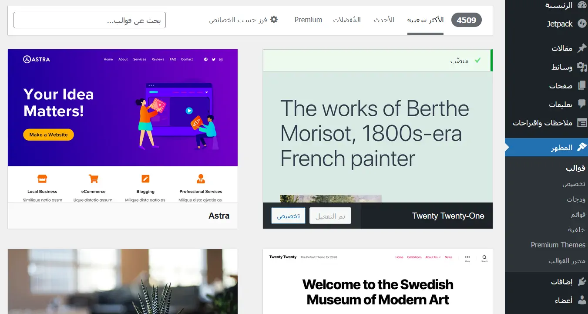Switch to the الأحدث tab

pos(384,20)
